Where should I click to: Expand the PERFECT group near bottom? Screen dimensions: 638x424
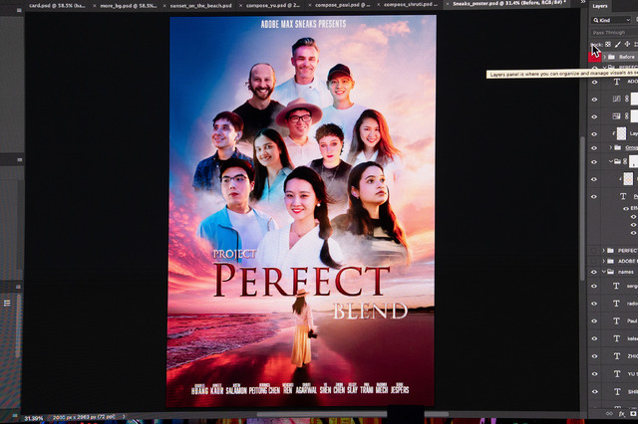pyautogui.click(x=604, y=251)
